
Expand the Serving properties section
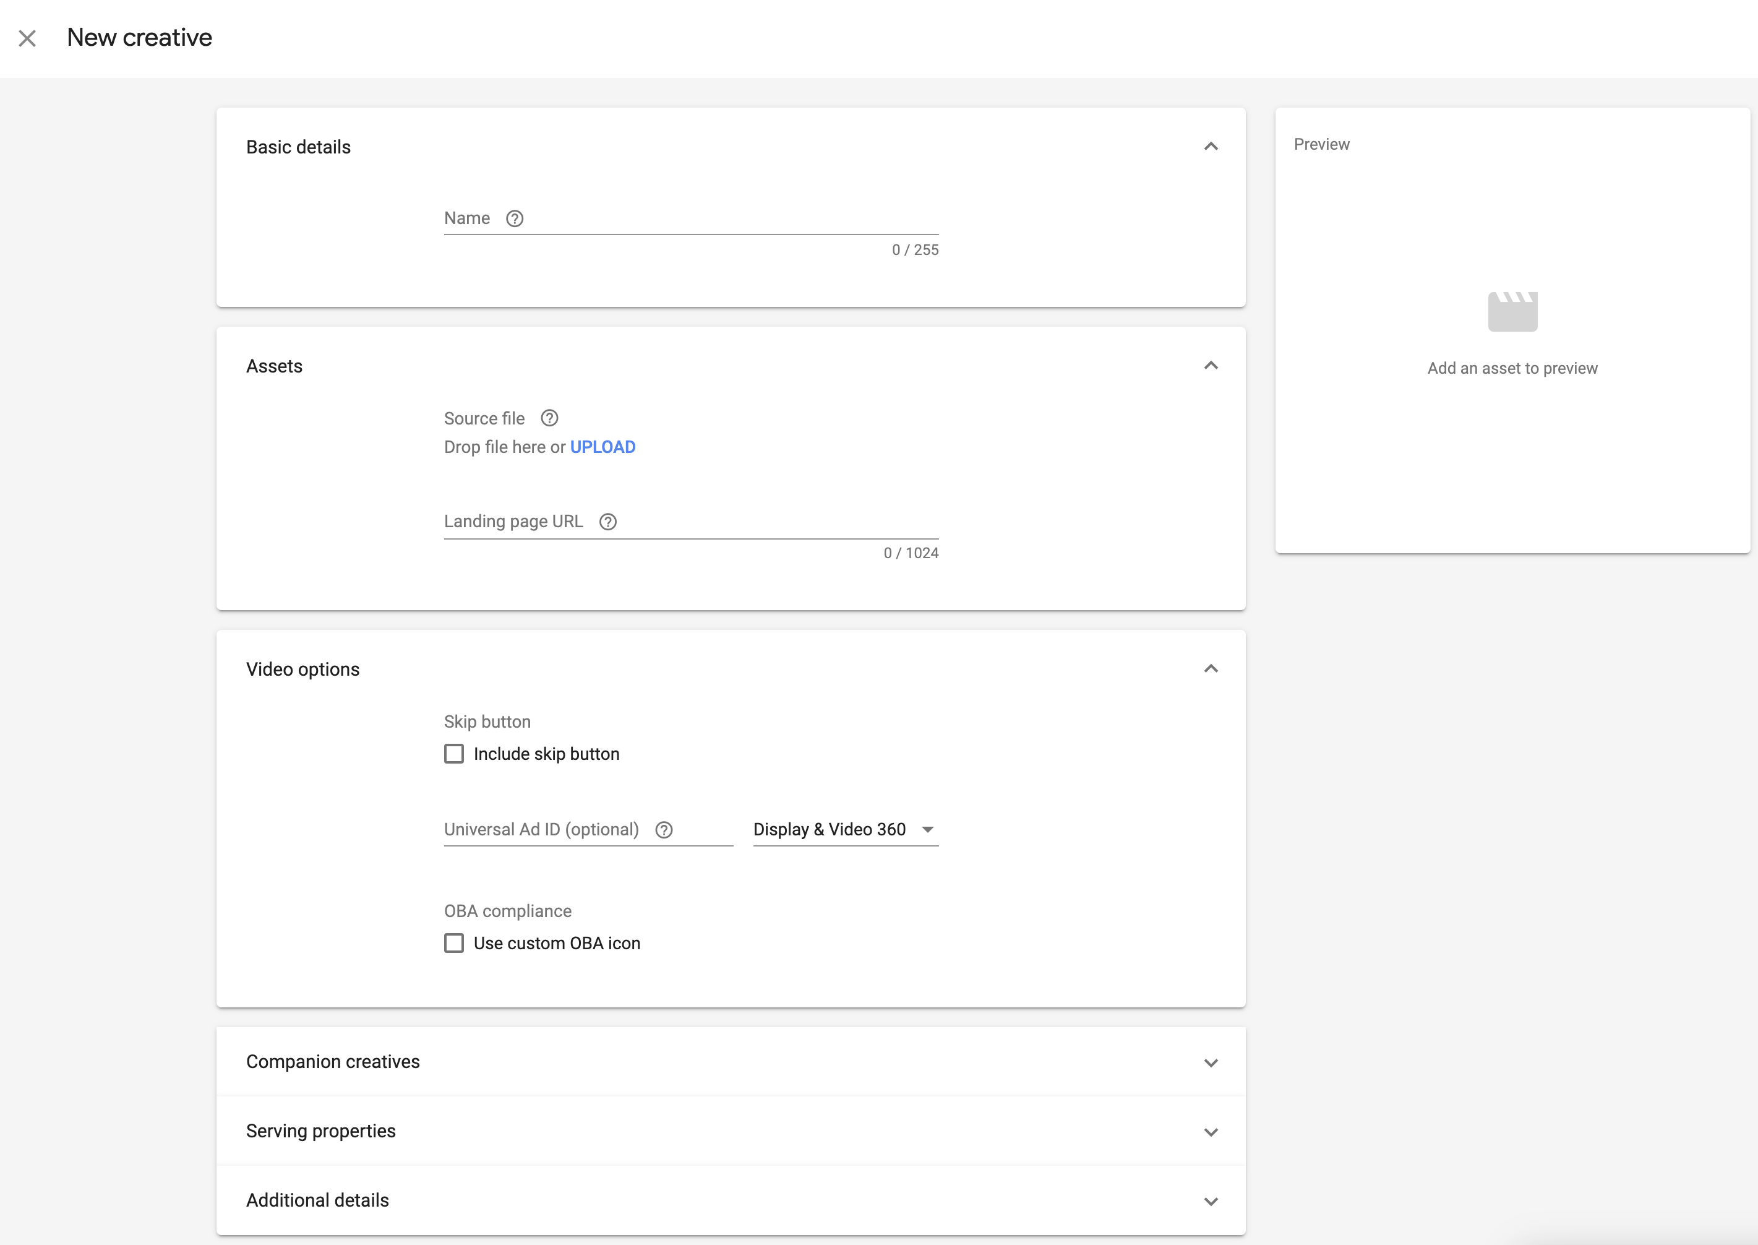coord(1211,1132)
